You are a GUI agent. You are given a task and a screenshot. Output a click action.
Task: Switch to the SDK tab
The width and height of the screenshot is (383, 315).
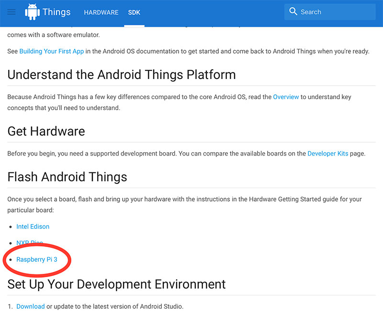point(134,12)
